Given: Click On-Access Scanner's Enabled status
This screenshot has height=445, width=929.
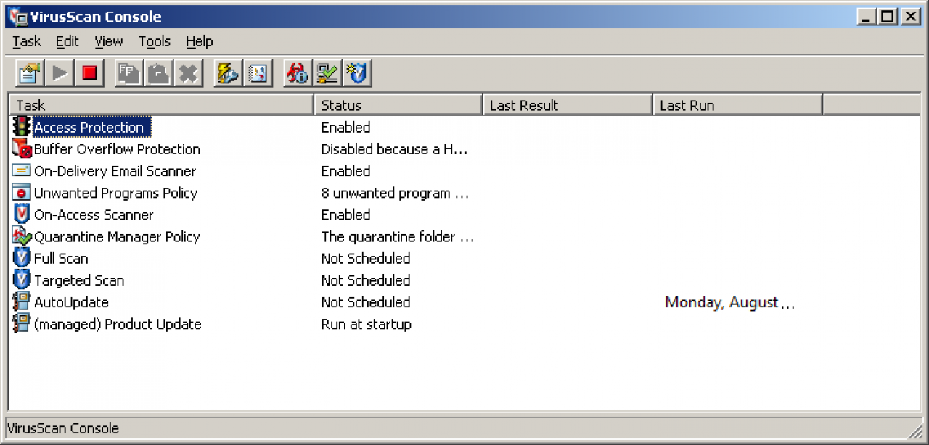Looking at the screenshot, I should 345,215.
